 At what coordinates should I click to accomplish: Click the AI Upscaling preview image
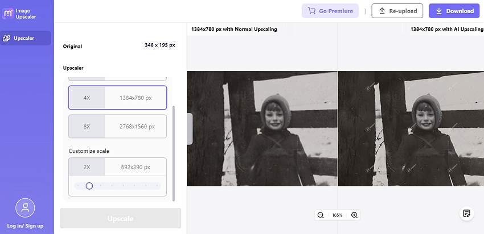click(411, 128)
